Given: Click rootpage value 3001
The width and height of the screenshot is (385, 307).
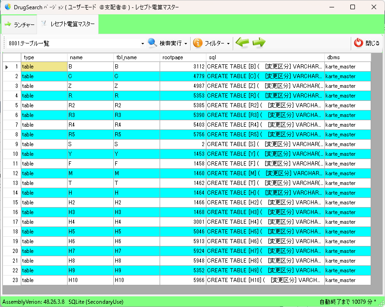Looking at the screenshot, I should tap(183, 222).
